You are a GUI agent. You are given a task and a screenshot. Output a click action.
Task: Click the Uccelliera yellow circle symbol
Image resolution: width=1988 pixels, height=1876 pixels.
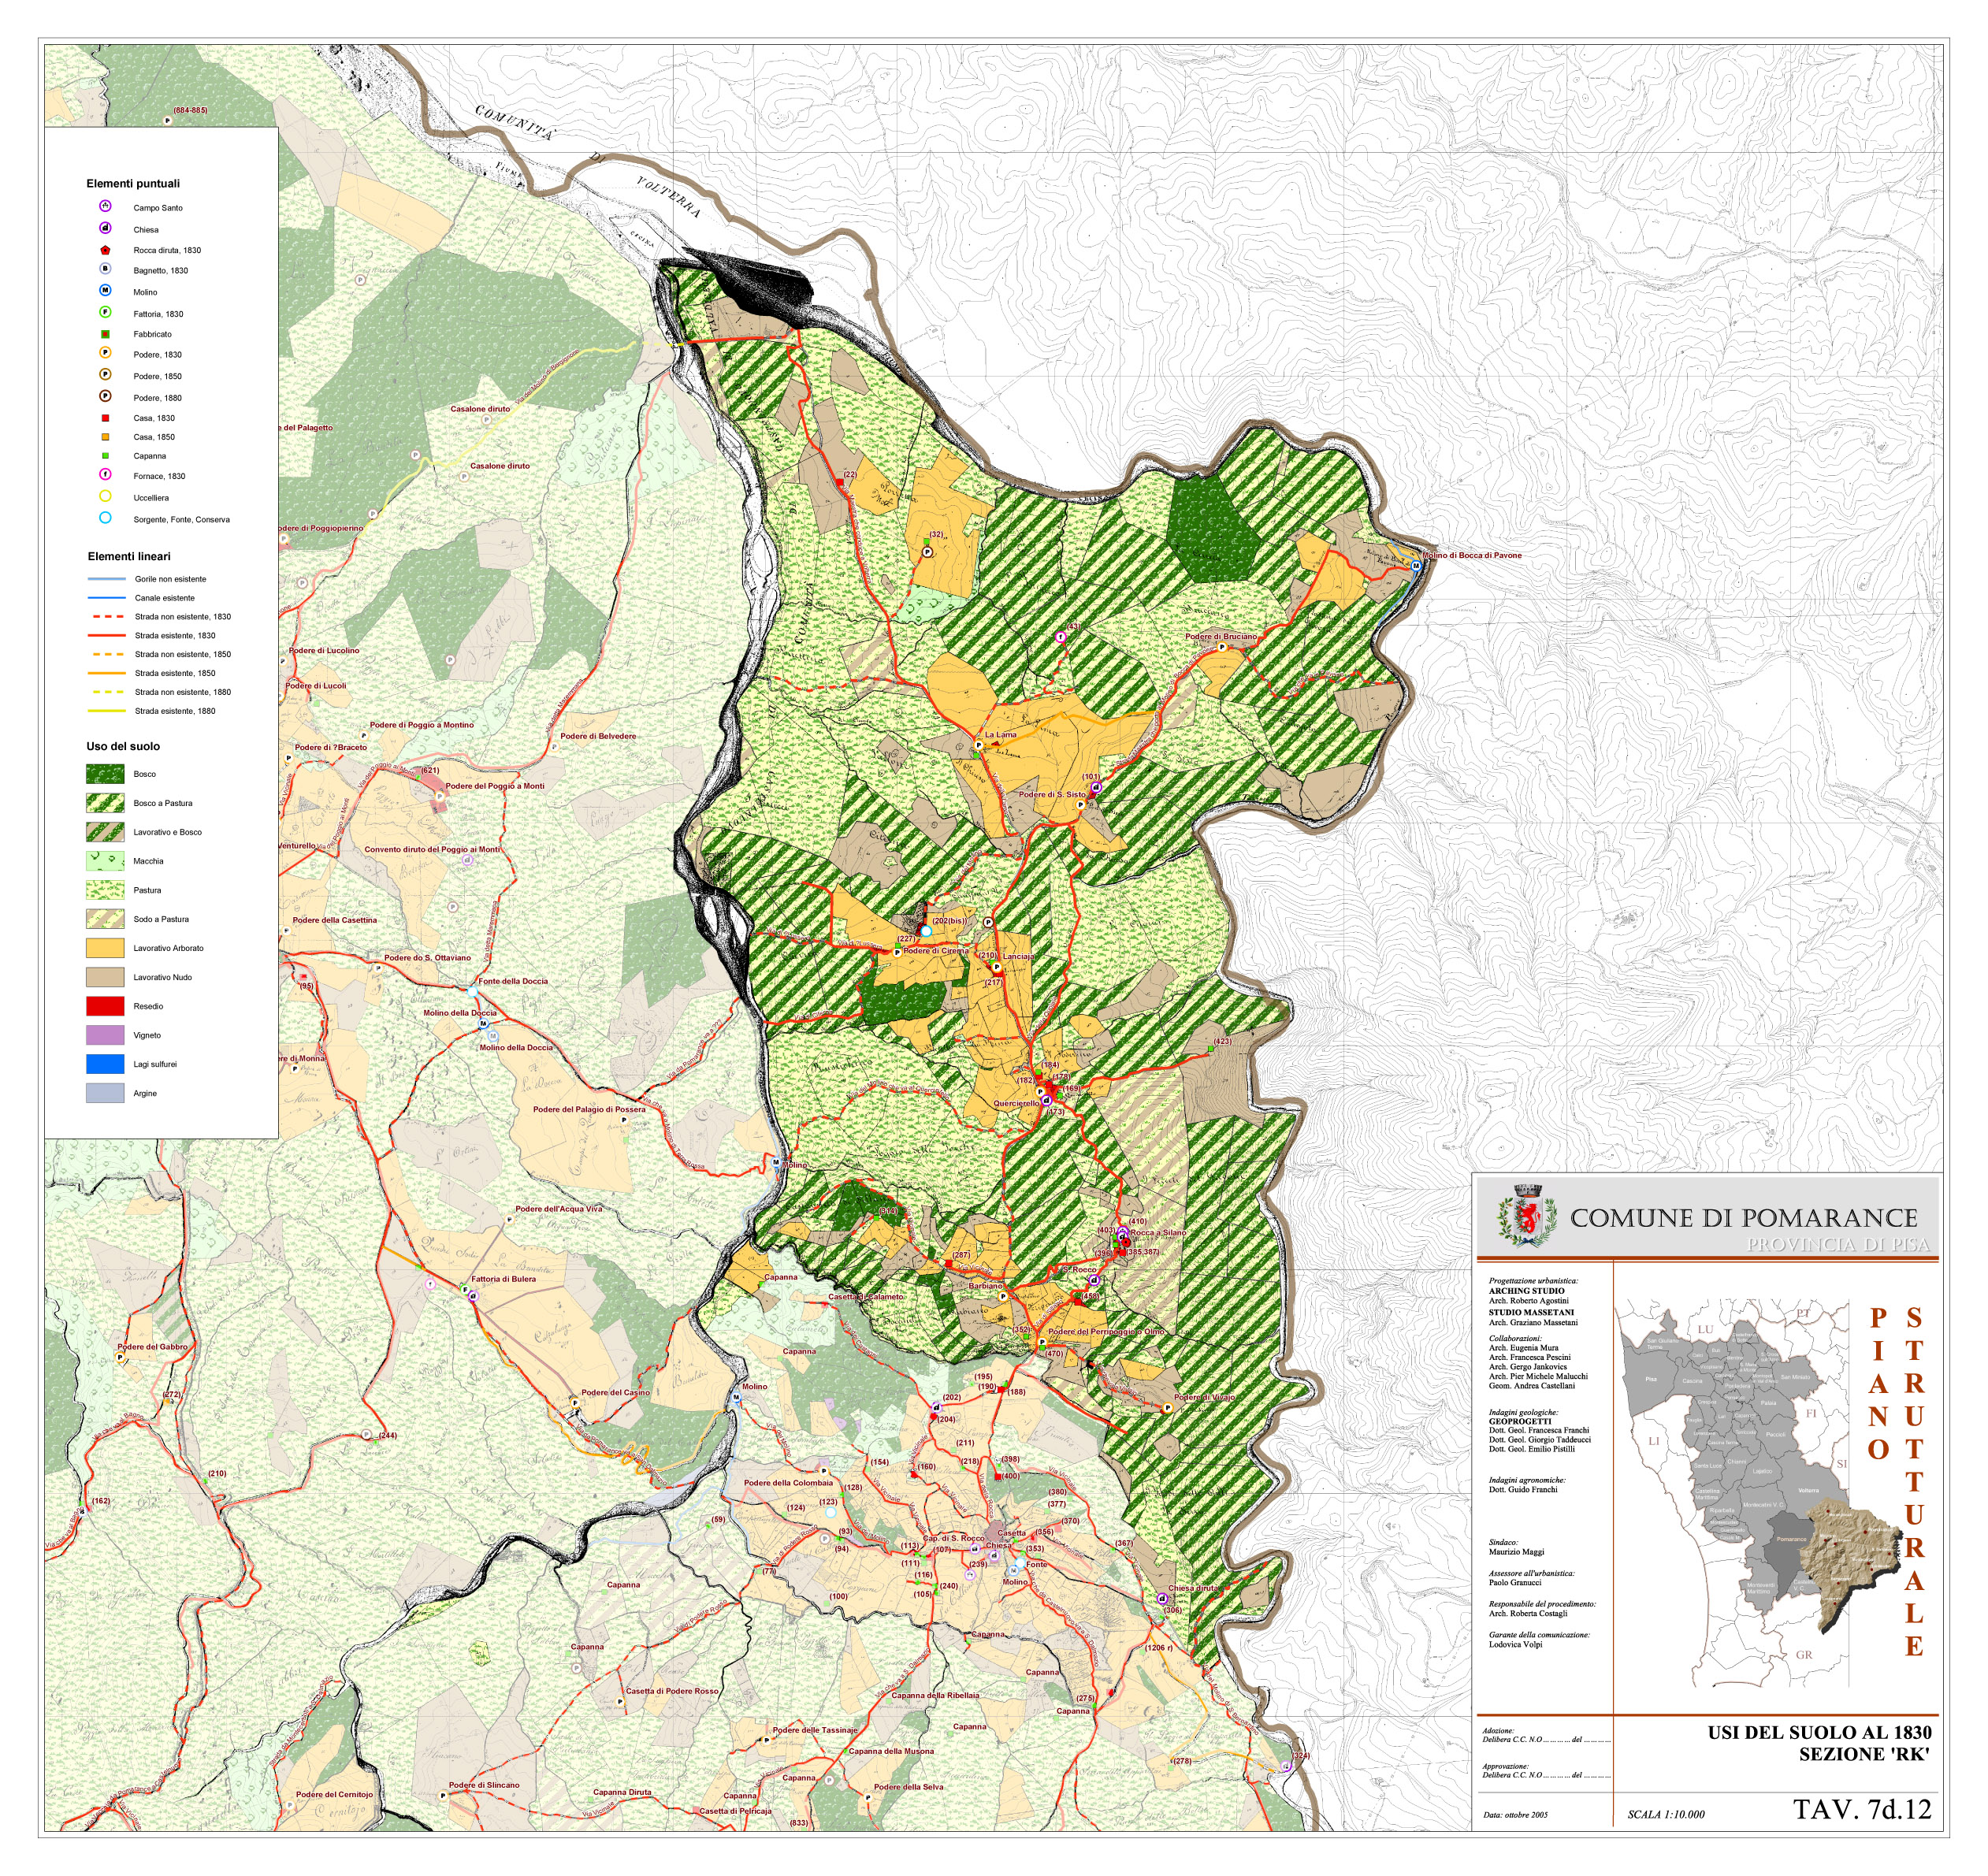105,497
